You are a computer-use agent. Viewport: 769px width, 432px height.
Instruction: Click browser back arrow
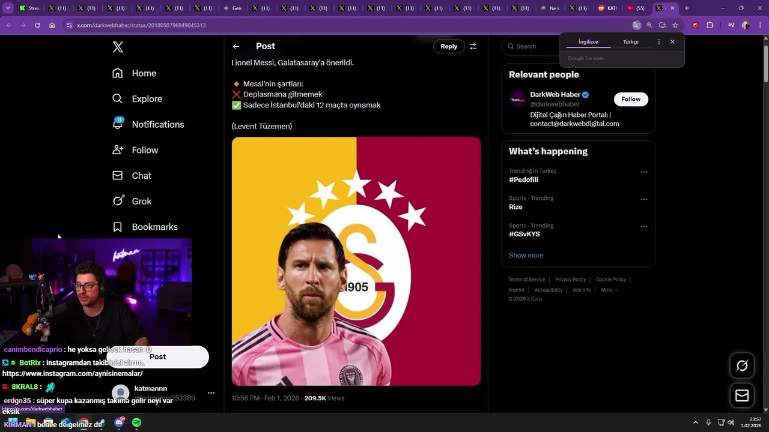coord(8,25)
